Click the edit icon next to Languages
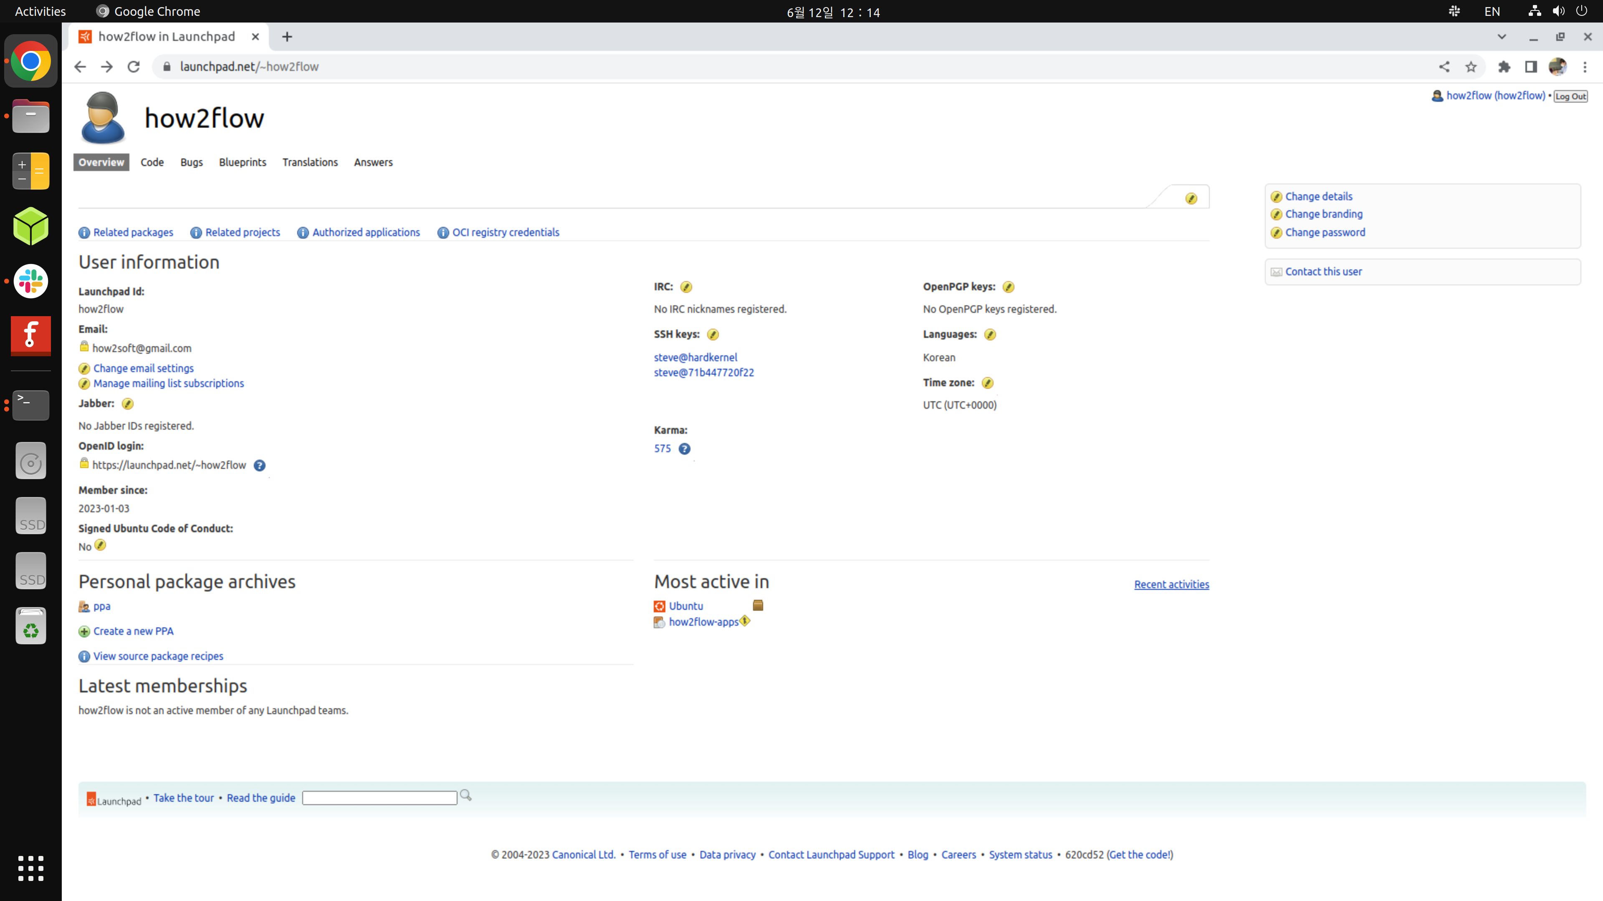The width and height of the screenshot is (1603, 901). coord(989,335)
